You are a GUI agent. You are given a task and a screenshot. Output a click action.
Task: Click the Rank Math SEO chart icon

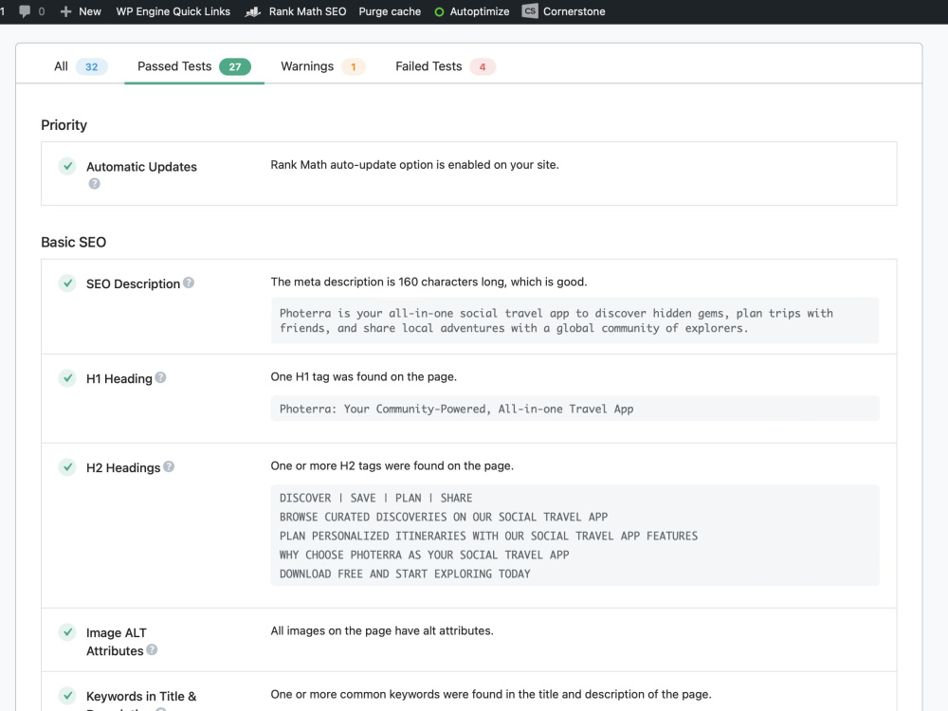tap(253, 11)
